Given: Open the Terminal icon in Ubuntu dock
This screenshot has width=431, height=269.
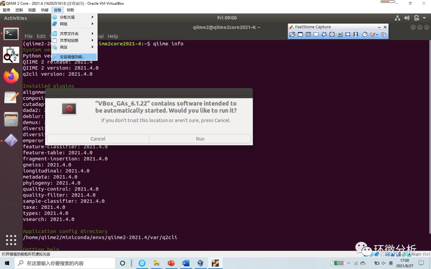Looking at the screenshot, I should click(11, 34).
